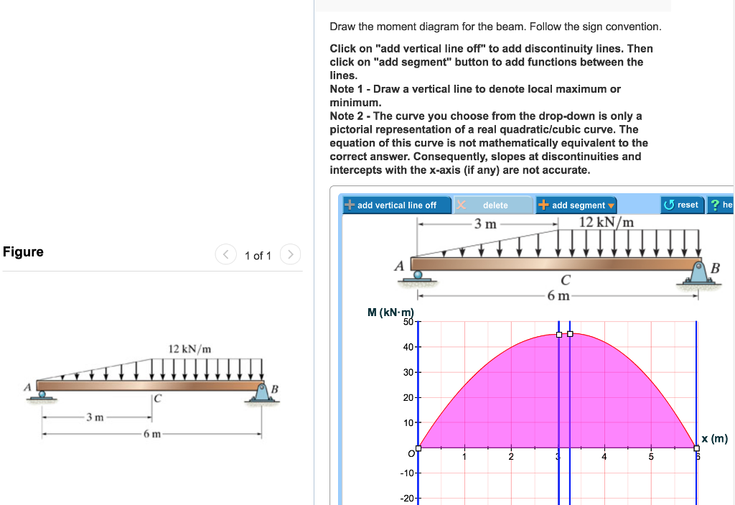
Task: Open the help question mark icon
Action: (x=715, y=205)
